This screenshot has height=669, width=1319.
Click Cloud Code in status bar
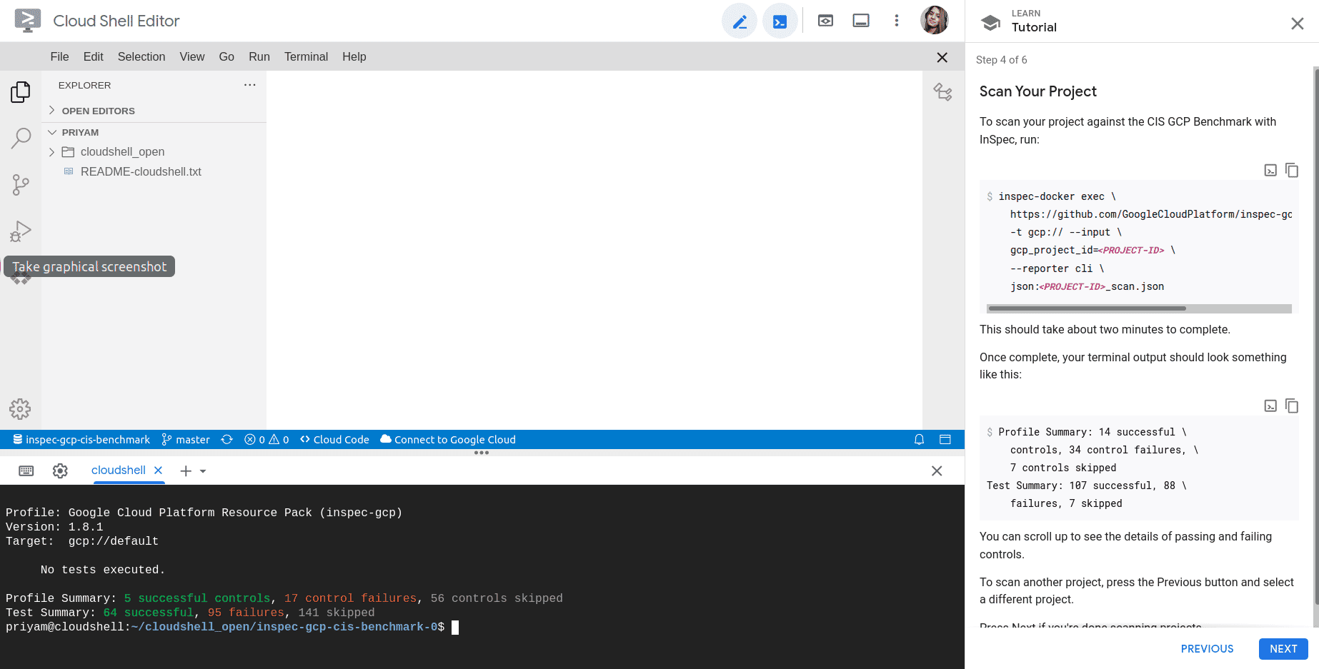coord(335,440)
